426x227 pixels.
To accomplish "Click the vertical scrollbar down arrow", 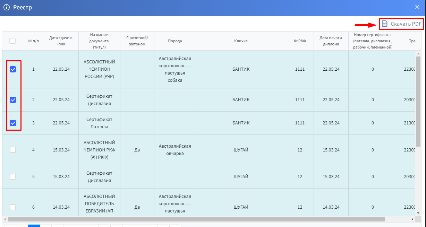I will tap(418, 213).
